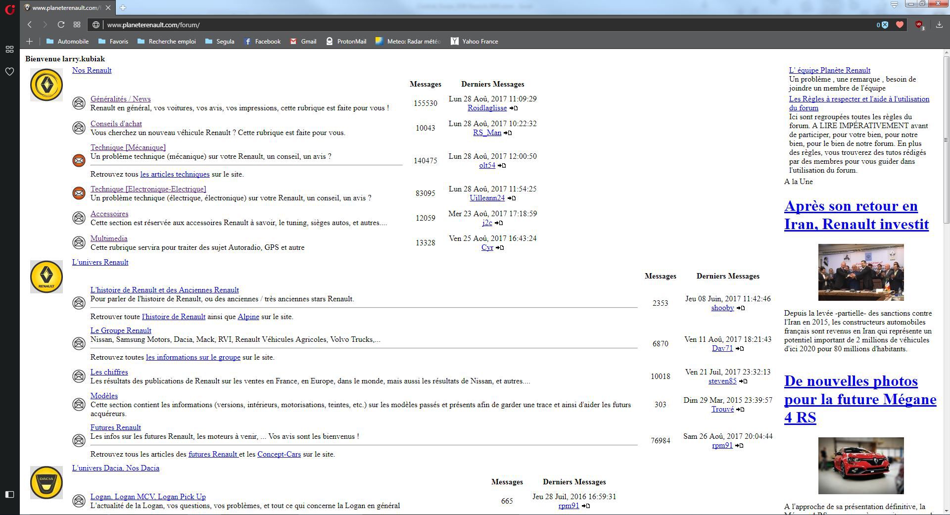Viewport: 950px width, 515px height.
Task: Click the Renault logo beside L'univers Renault
Action: click(47, 277)
